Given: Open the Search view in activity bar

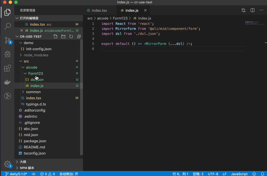Looking at the screenshot, I should click(x=8, y=26).
